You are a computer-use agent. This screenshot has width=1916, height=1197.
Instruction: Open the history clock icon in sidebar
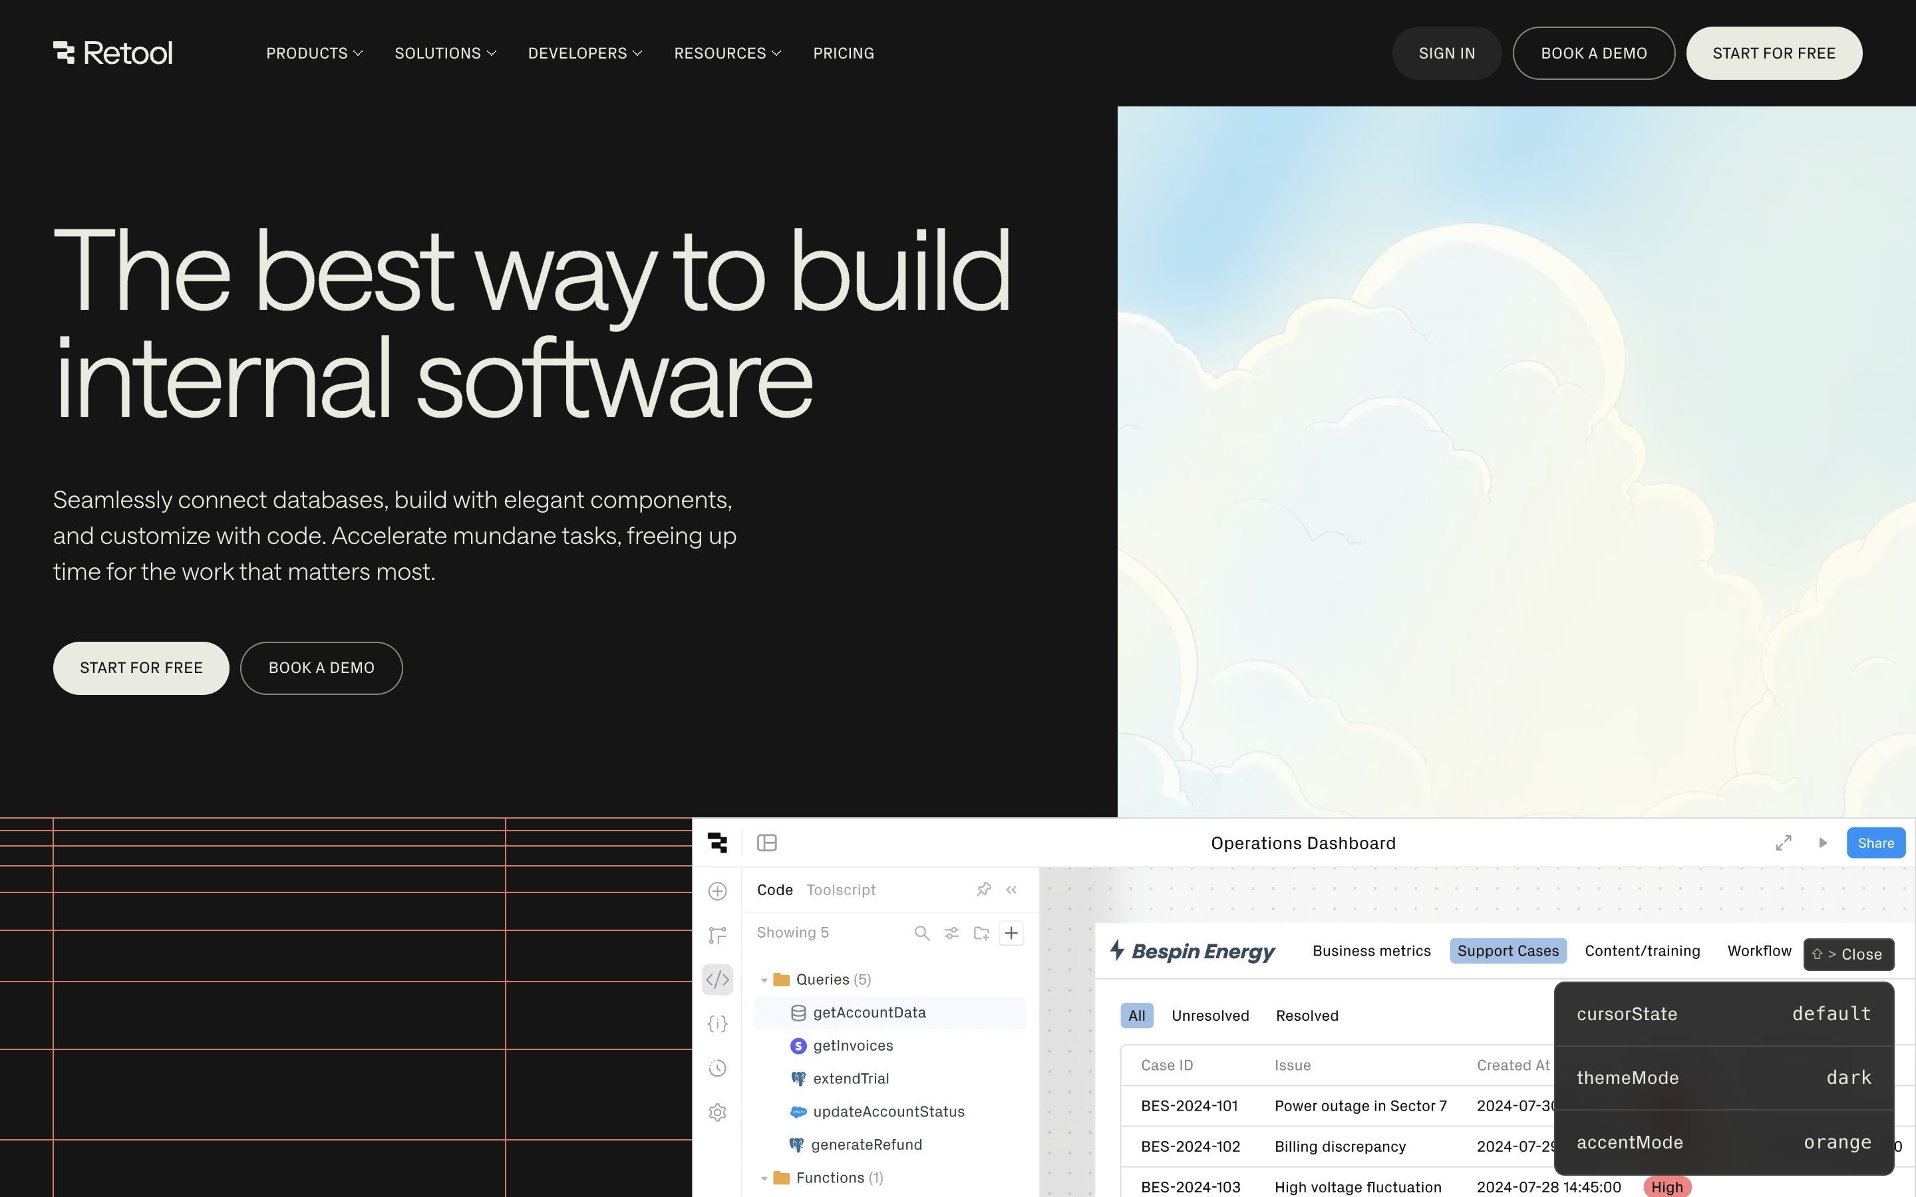717,1068
